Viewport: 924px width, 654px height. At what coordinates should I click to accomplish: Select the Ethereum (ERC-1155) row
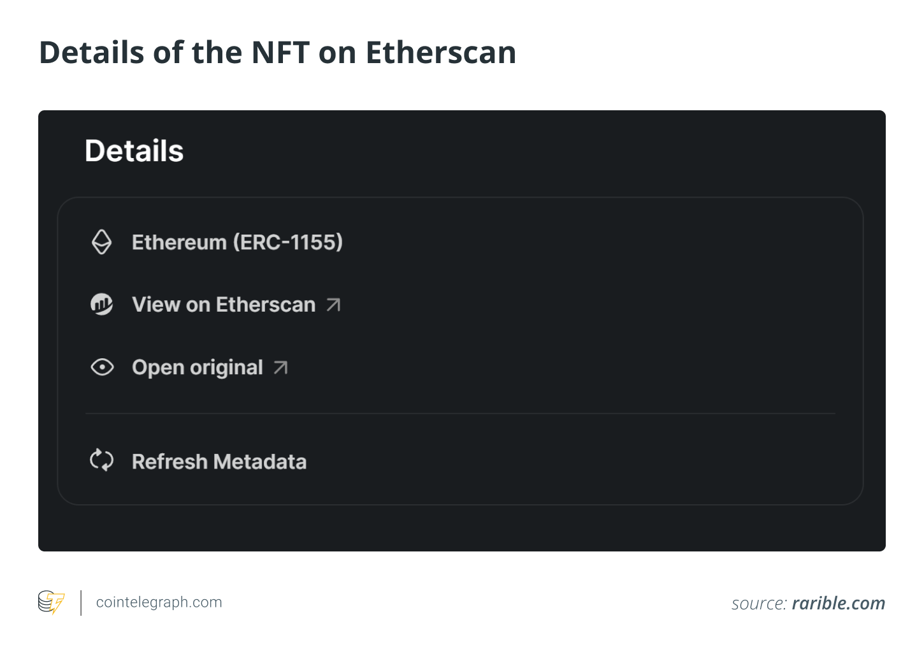[237, 242]
